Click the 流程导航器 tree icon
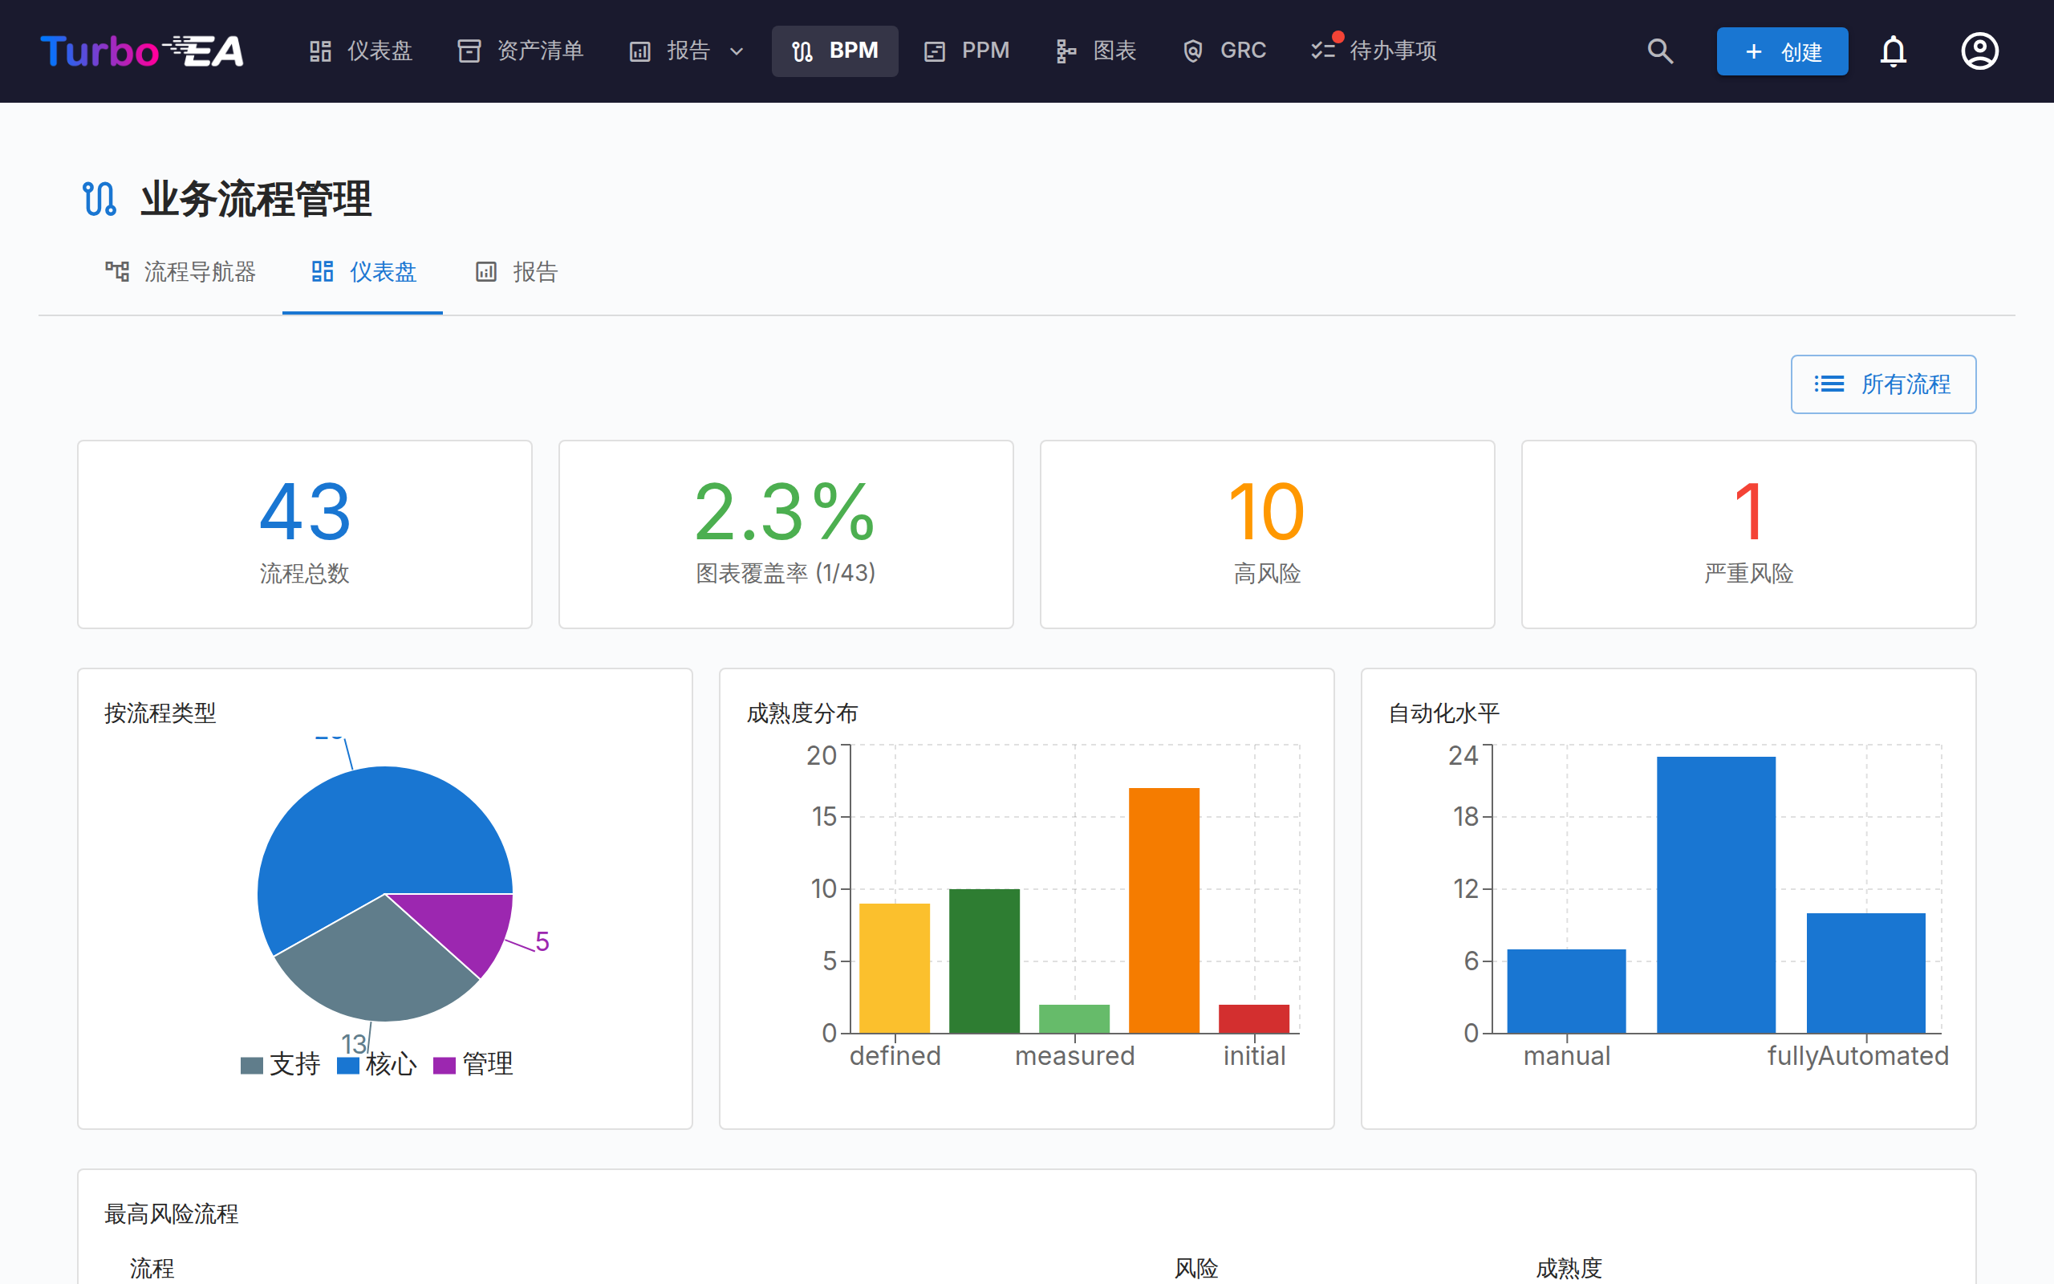 pyautogui.click(x=117, y=272)
